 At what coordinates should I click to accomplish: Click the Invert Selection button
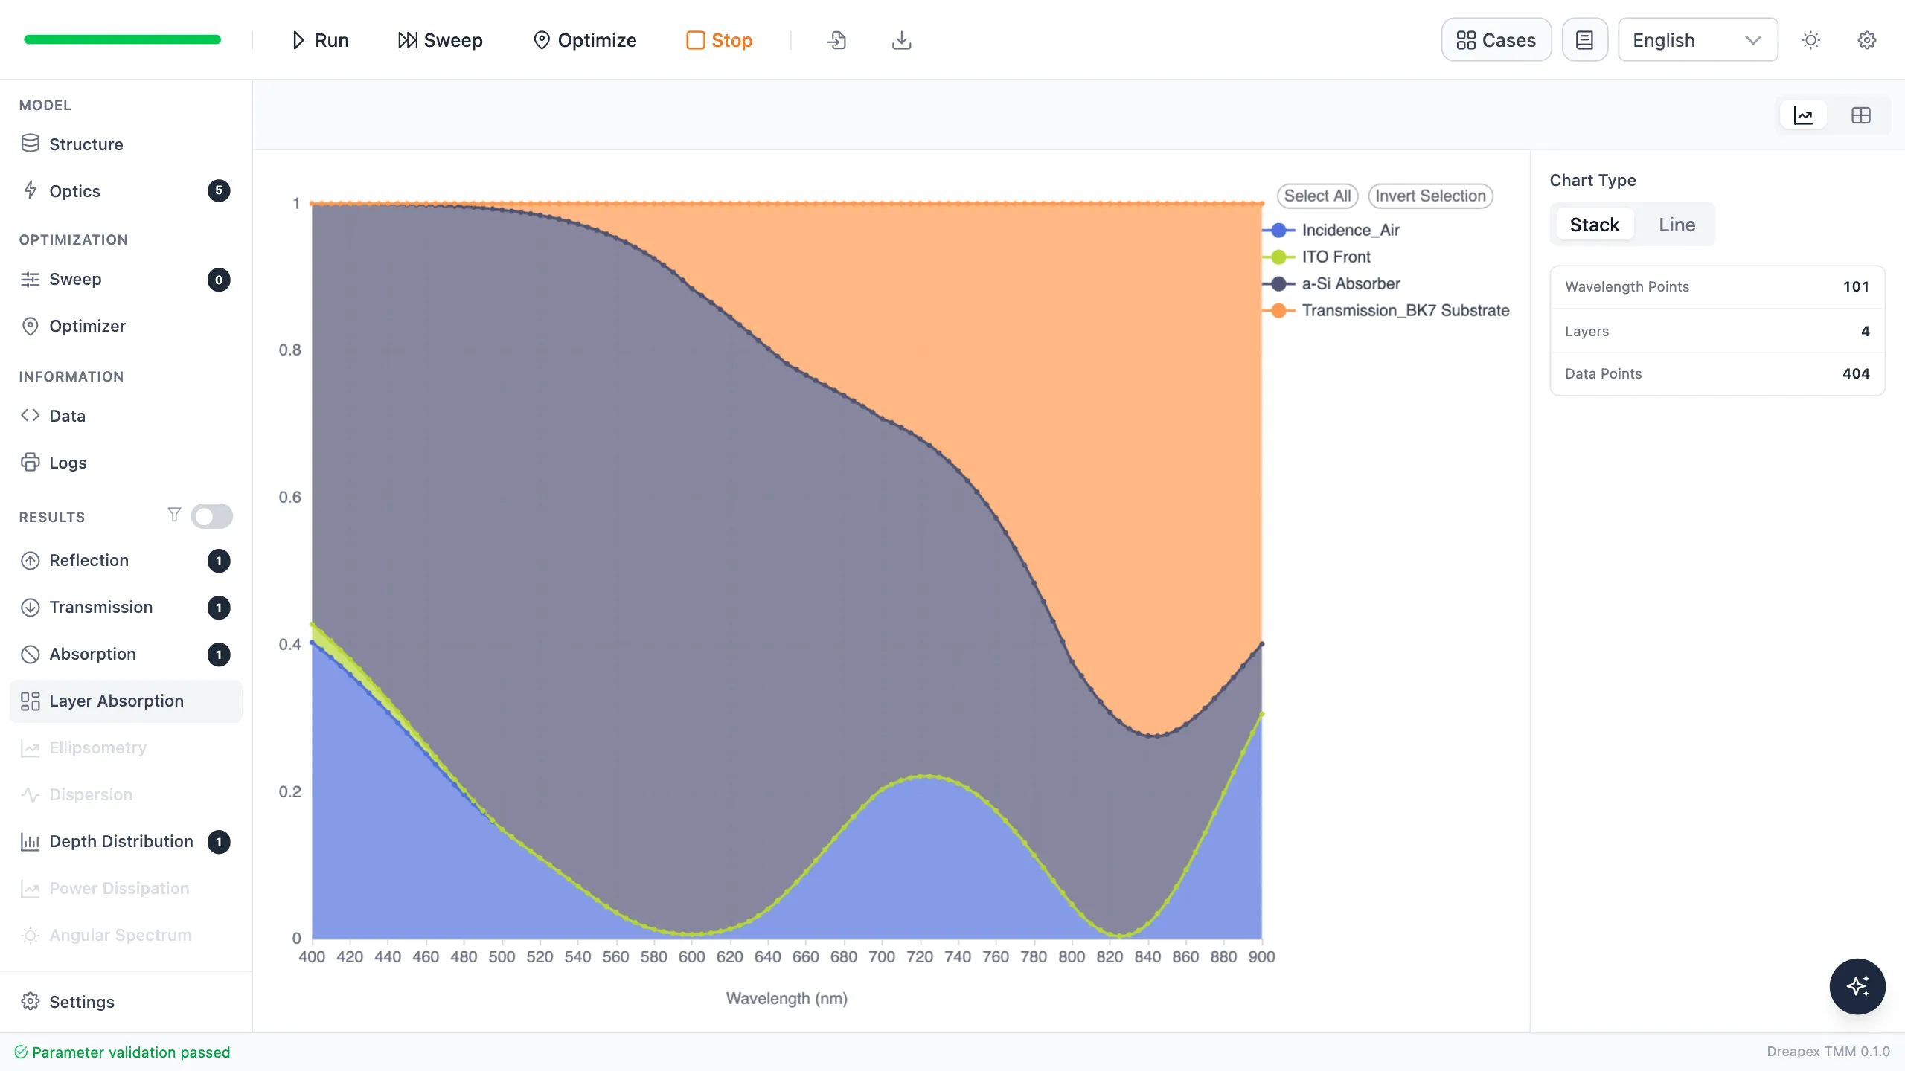click(1430, 196)
